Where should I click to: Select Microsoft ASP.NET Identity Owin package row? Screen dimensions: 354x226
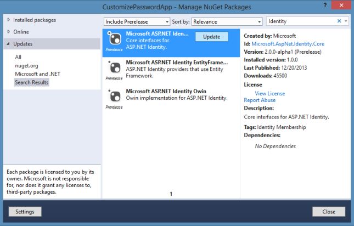[x=171, y=99]
